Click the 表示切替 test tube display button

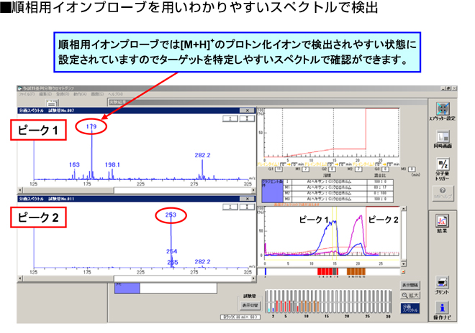[x=250, y=305]
